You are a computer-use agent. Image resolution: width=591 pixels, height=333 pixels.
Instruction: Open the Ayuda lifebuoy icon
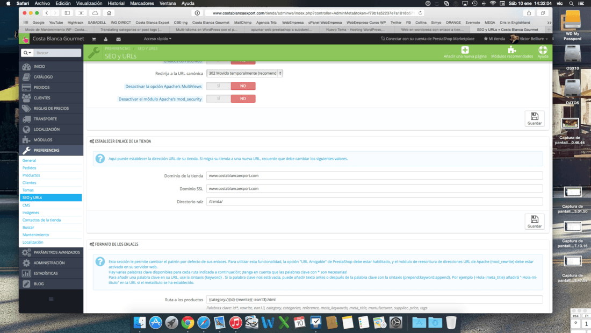[543, 50]
